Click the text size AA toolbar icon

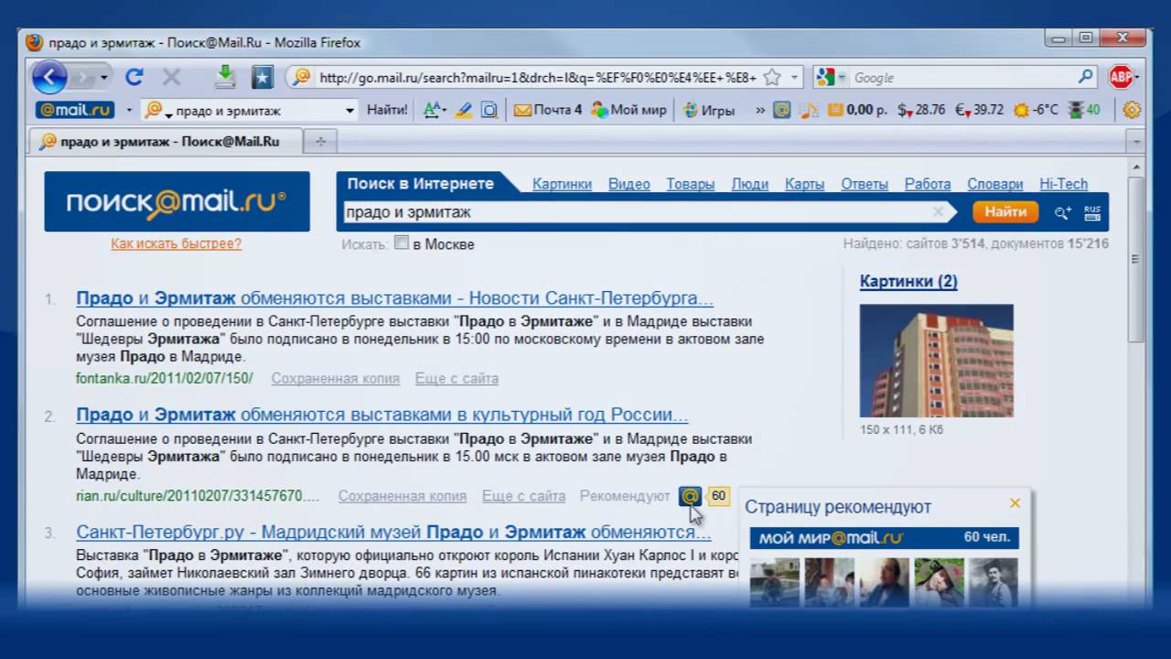tap(433, 110)
